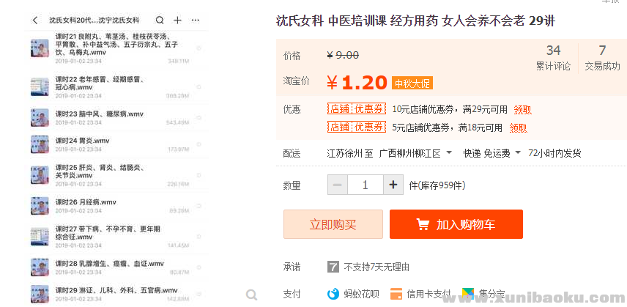Add item with 加入购物车 button
The height and width of the screenshot is (307, 627).
456,224
